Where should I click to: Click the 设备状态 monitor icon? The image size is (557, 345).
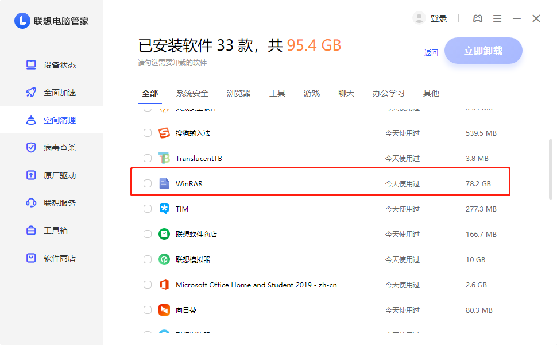[31, 65]
